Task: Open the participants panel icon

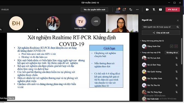Action: pos(117,10)
